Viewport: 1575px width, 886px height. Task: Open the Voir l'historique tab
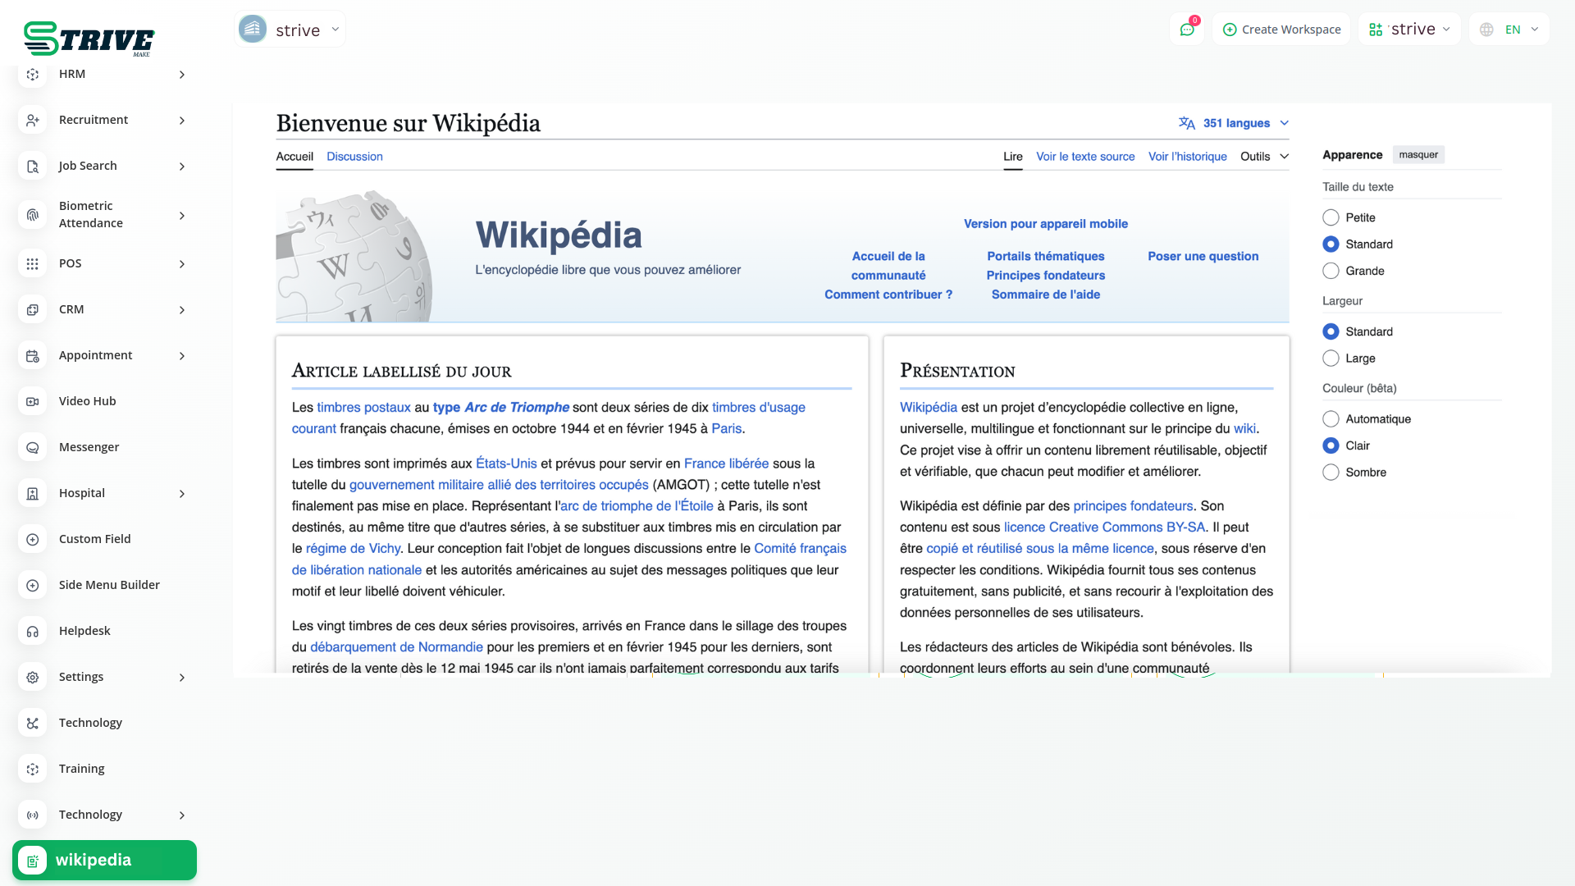pos(1187,157)
